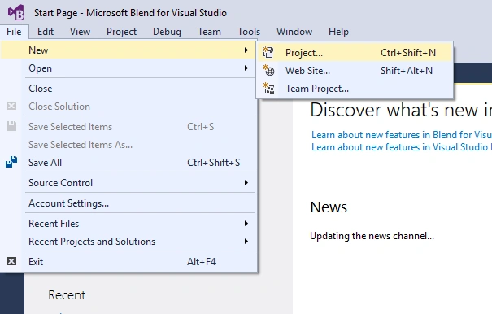Click the Shift+Alt+N shortcut label

(407, 70)
